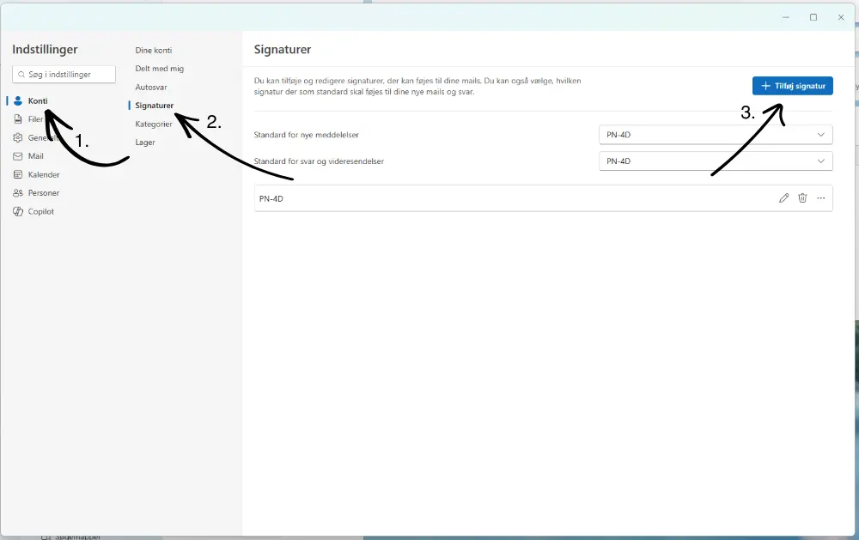
Task: Delete the PN-4D signature with trash icon
Action: tap(802, 198)
